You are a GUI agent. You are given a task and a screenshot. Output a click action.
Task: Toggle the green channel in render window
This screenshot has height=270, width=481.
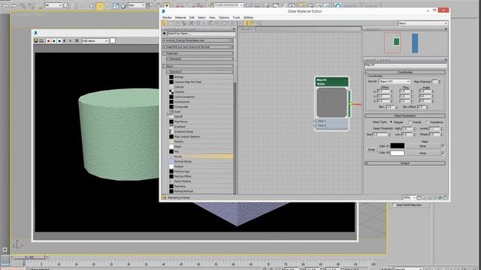tap(54, 40)
